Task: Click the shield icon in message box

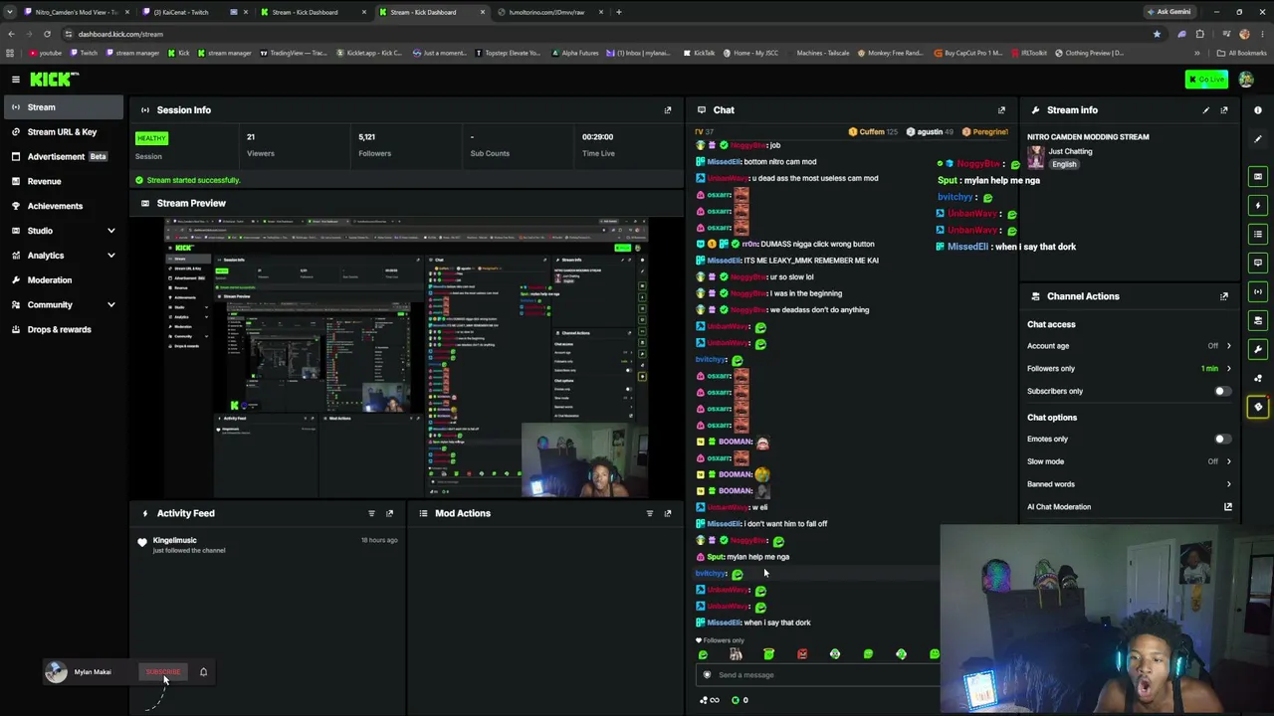Action: (708, 675)
